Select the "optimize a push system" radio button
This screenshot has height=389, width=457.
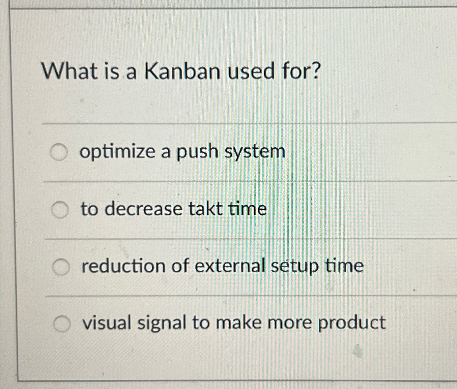pos(61,152)
